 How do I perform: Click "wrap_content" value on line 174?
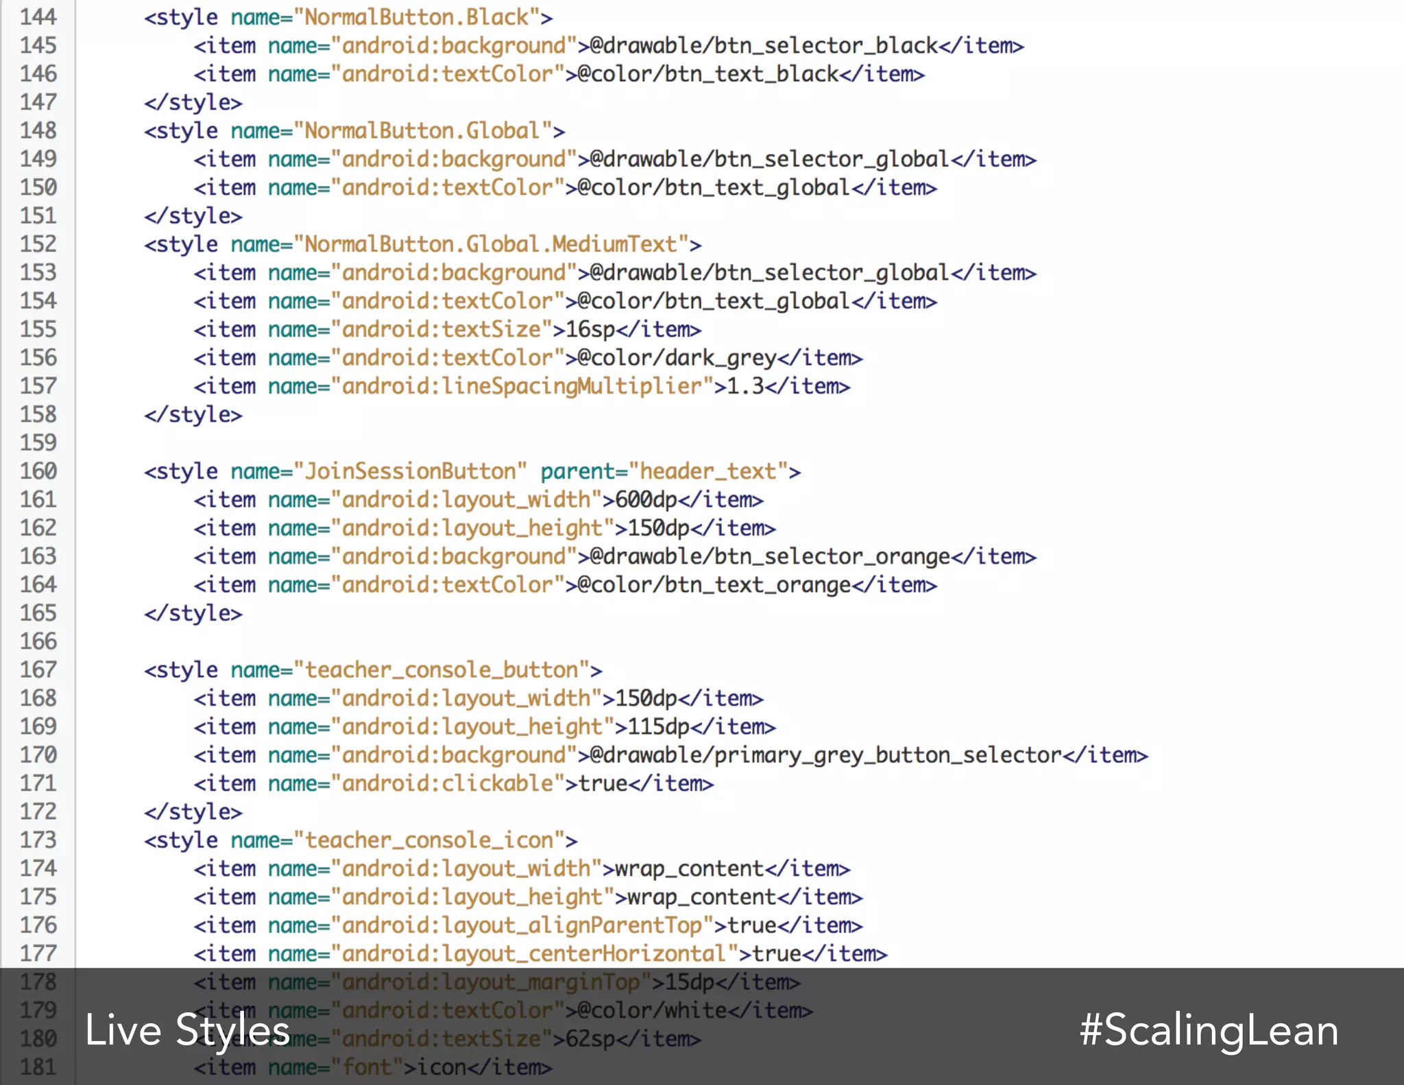(x=690, y=868)
